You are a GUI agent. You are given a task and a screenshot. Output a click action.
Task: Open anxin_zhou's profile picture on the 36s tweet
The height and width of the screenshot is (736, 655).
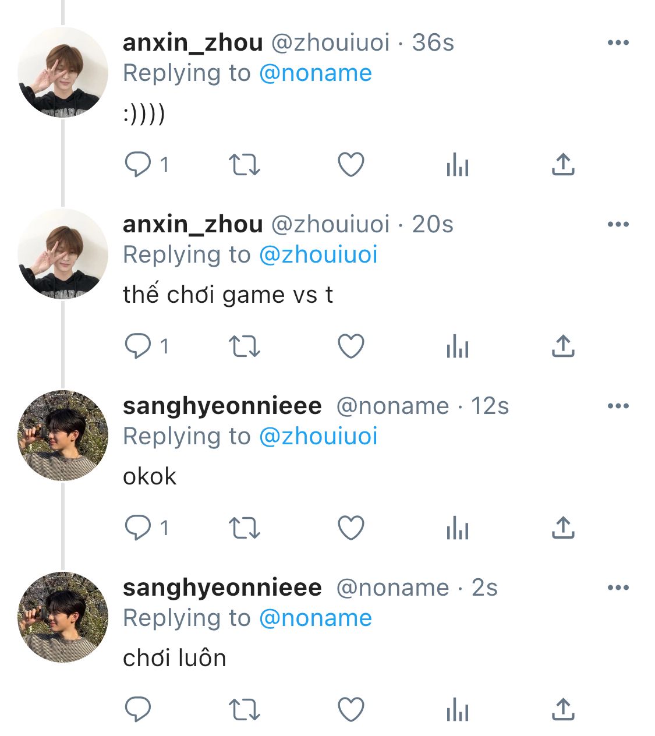[62, 73]
